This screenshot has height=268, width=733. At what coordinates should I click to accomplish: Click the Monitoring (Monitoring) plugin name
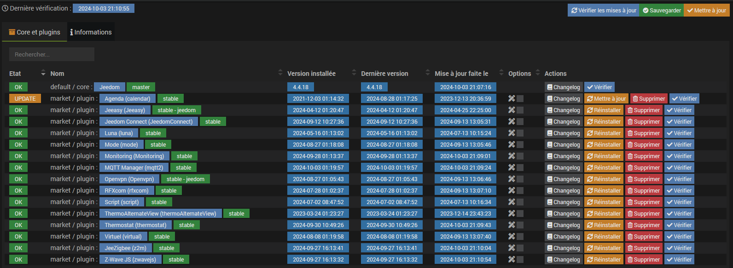134,156
